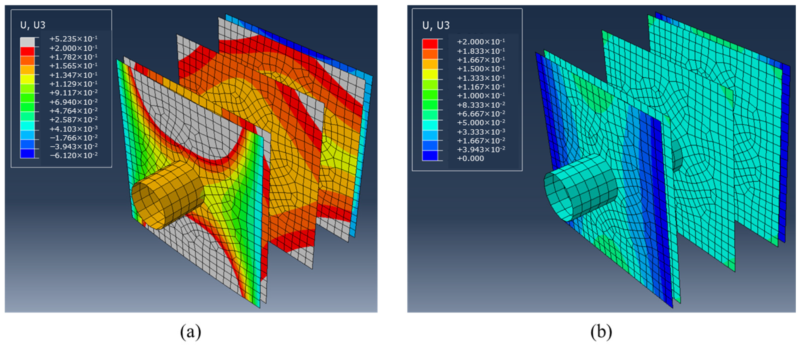Click the +1.667×10⁻² legend value in panel (b)
The width and height of the screenshot is (801, 346).
pyautogui.click(x=481, y=141)
